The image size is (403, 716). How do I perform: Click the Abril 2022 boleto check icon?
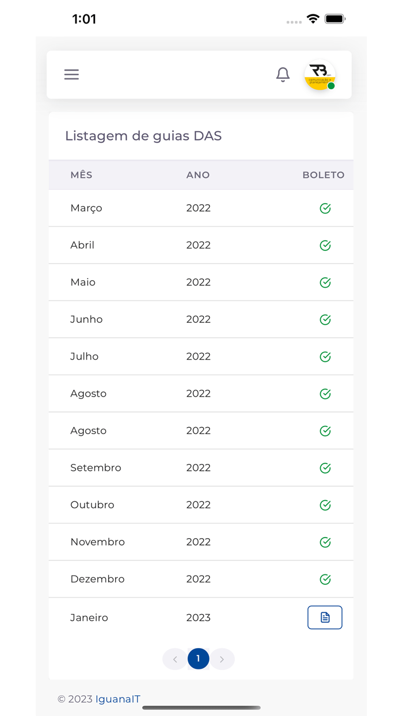[325, 246]
